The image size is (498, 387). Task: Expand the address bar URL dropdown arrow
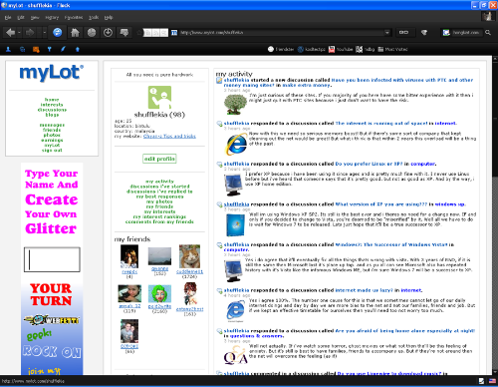(x=387, y=33)
